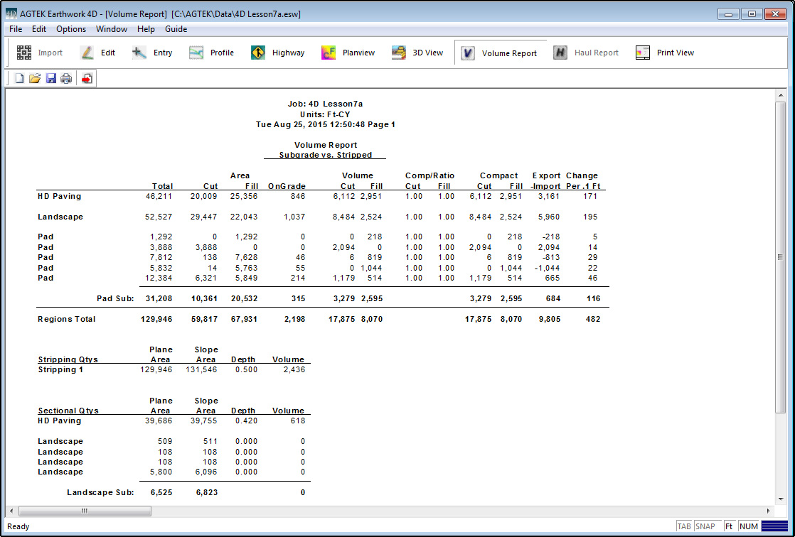The height and width of the screenshot is (537, 795).
Task: Toggle the SNAP indicator in the status bar
Action: pyautogui.click(x=705, y=526)
